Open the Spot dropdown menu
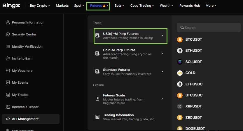The width and height of the screenshot is (243, 131). [79, 6]
